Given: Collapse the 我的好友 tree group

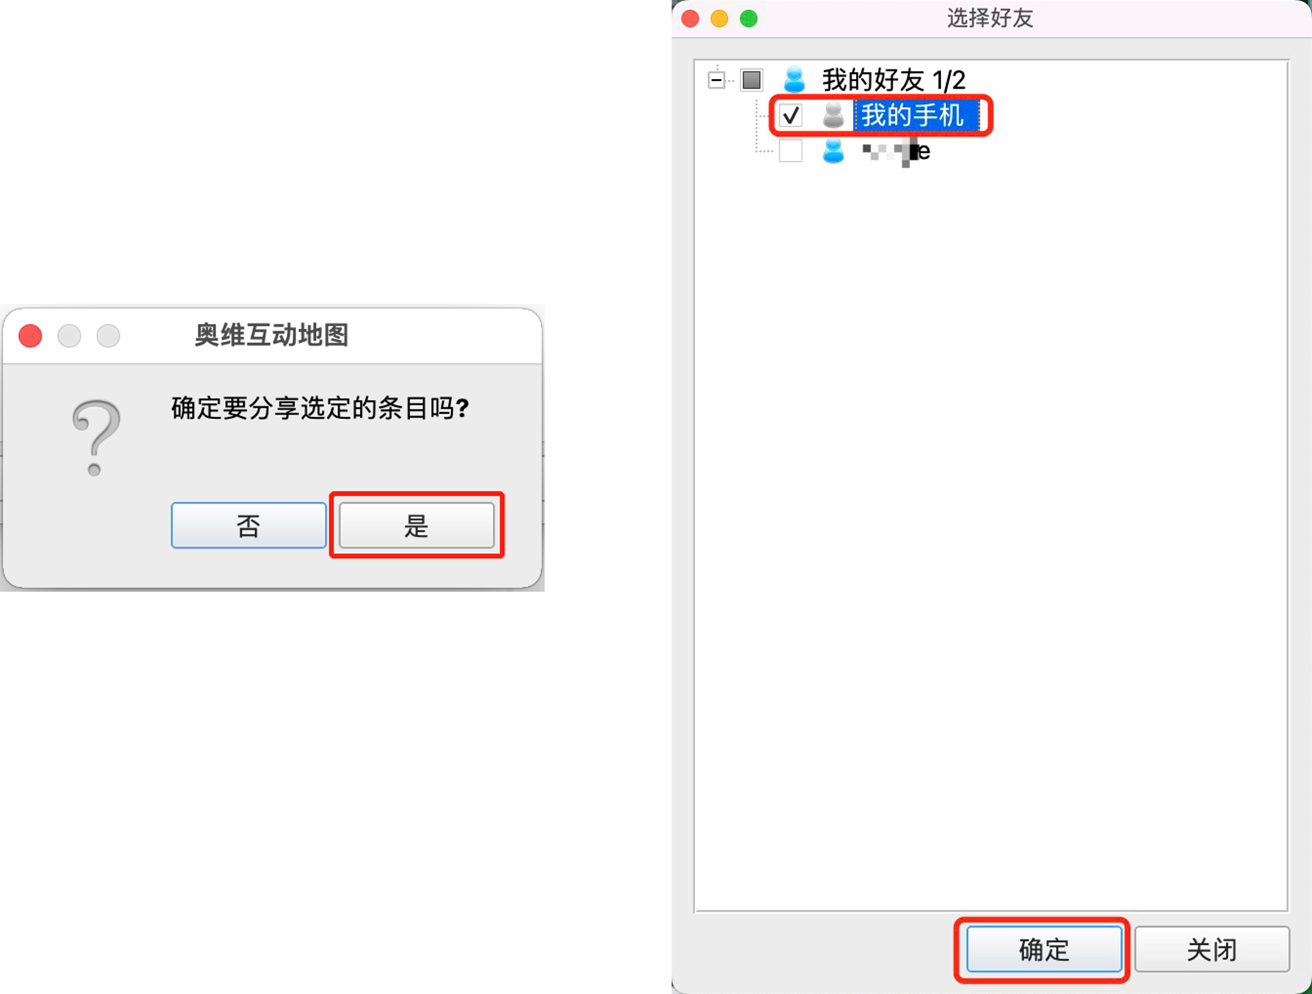Looking at the screenshot, I should click(x=716, y=80).
